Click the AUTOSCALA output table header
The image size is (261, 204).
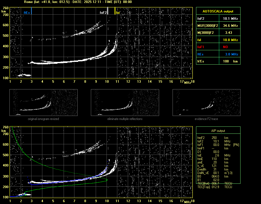(218, 11)
